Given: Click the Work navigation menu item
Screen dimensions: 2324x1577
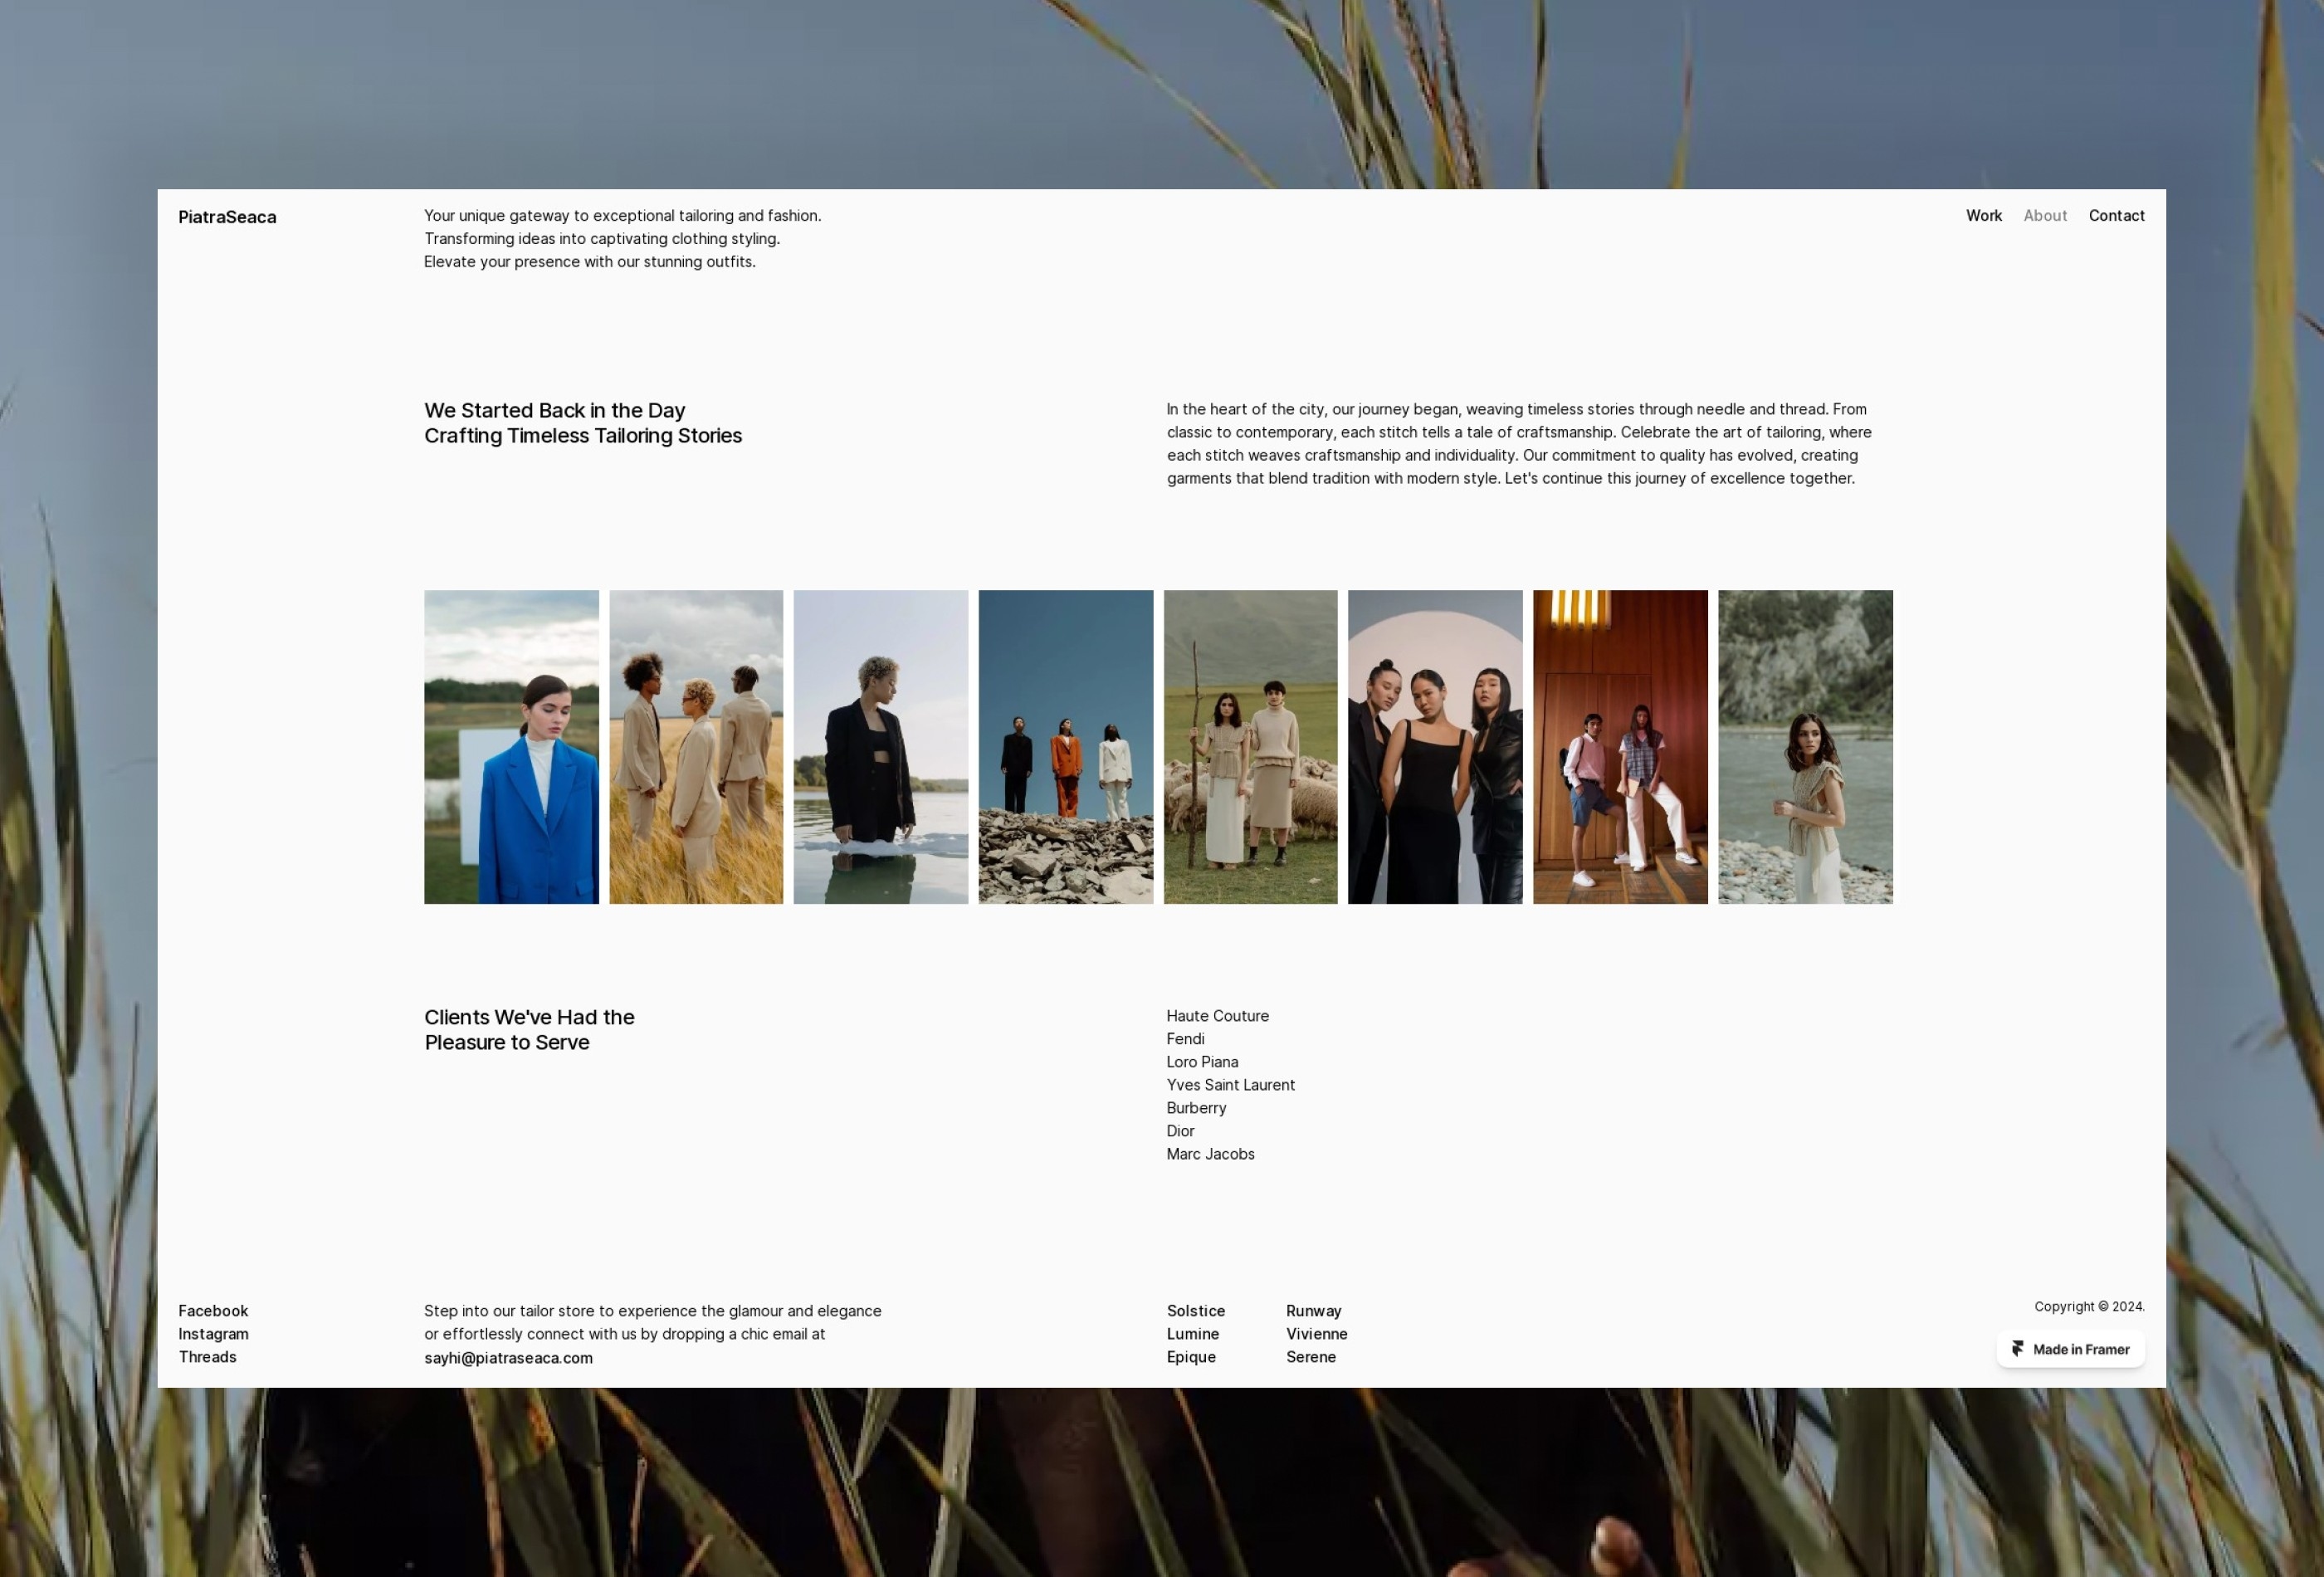Looking at the screenshot, I should 1983,215.
